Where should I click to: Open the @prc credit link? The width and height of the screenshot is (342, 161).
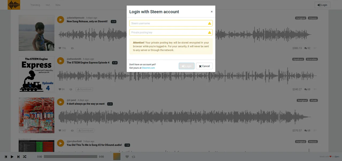pyautogui.click(x=337, y=157)
